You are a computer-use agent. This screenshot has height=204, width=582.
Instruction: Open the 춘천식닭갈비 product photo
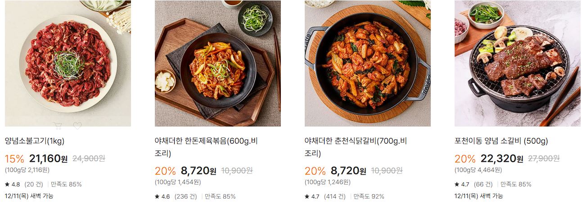(x=368, y=63)
